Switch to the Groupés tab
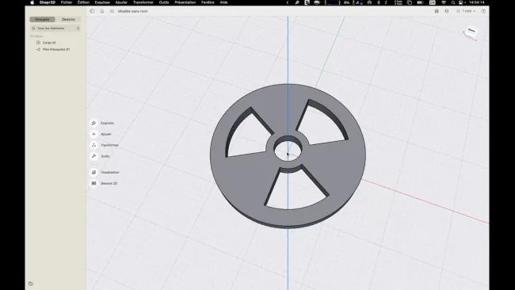The image size is (515, 290). 42,19
